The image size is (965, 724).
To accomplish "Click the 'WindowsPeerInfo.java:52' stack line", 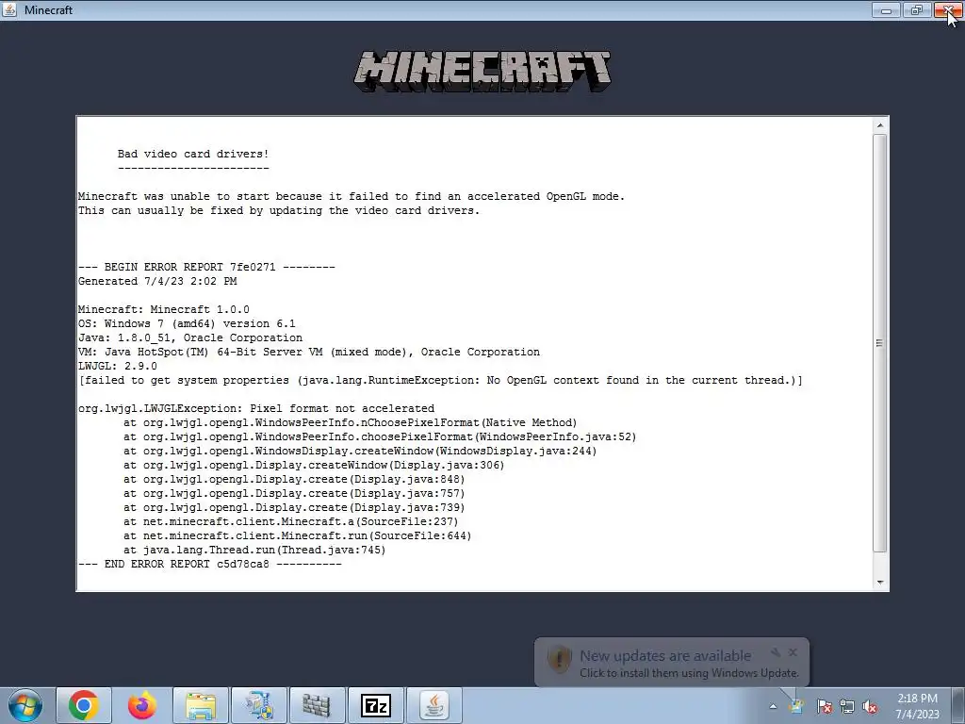I will coord(380,437).
